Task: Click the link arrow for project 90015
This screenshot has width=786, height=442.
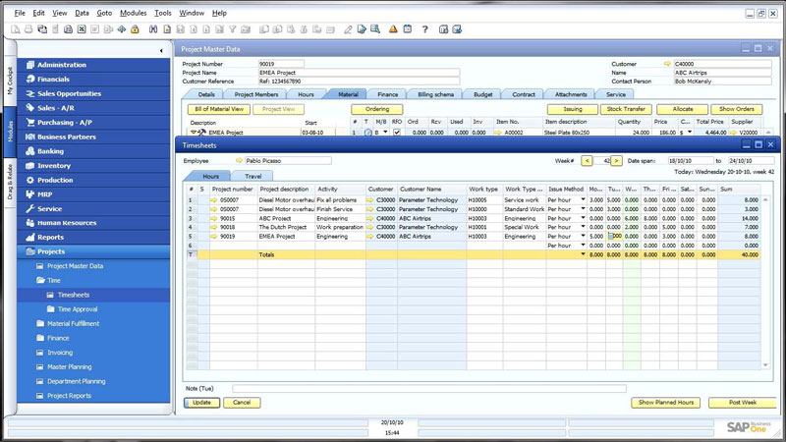Action: [214, 218]
